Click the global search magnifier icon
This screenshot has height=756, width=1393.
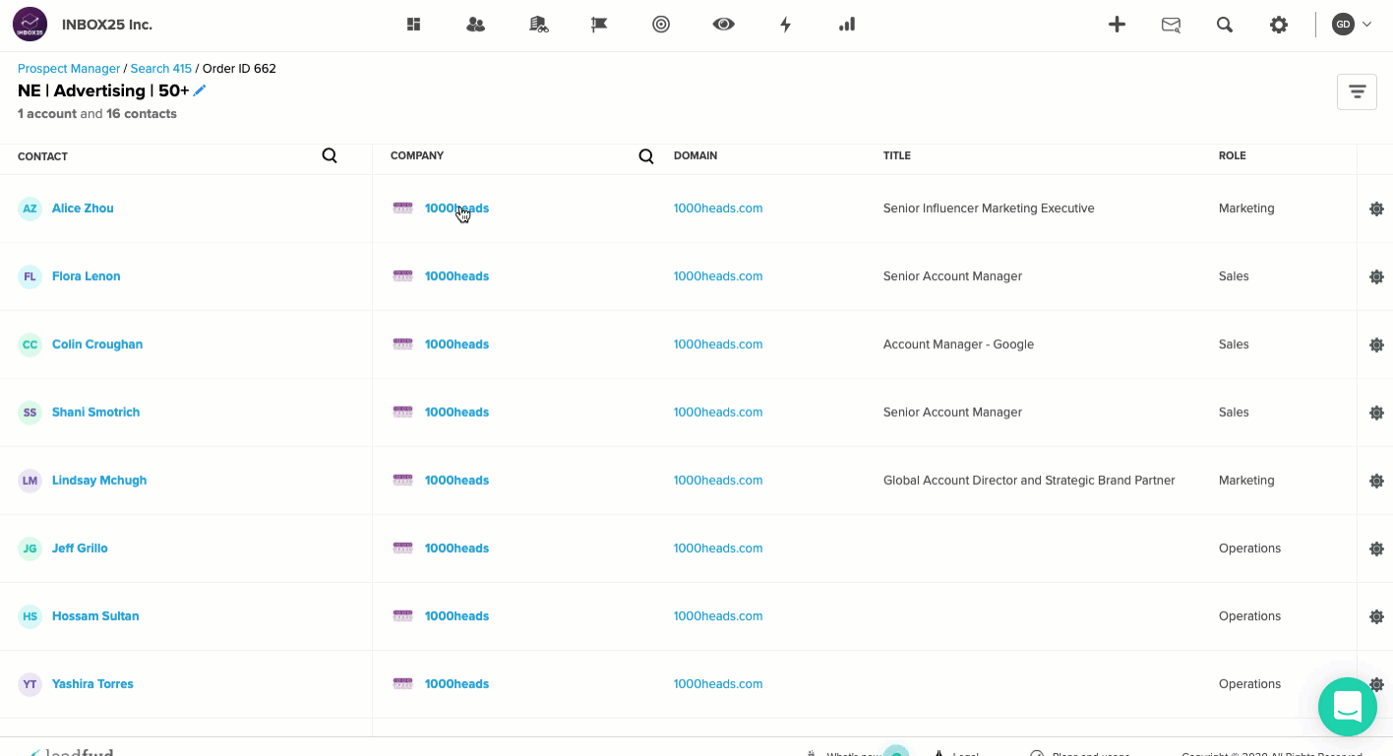point(1225,25)
